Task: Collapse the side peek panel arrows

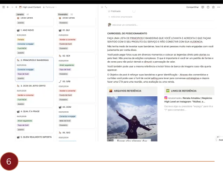Action: click(x=102, y=7)
